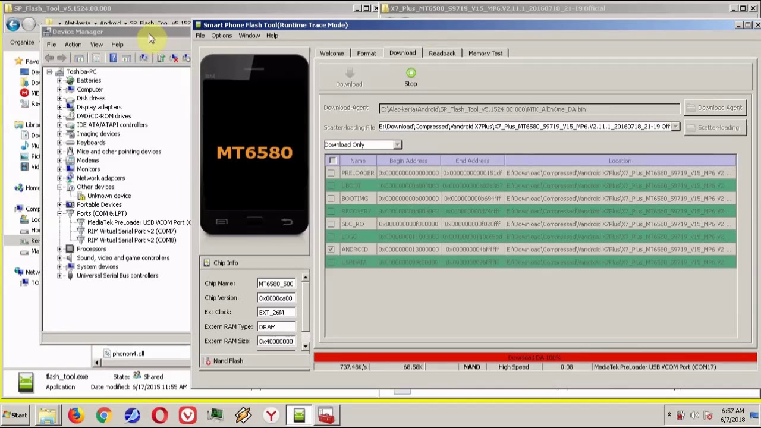Open Google Chrome from the taskbar
This screenshot has width=761, height=428.
[103, 415]
